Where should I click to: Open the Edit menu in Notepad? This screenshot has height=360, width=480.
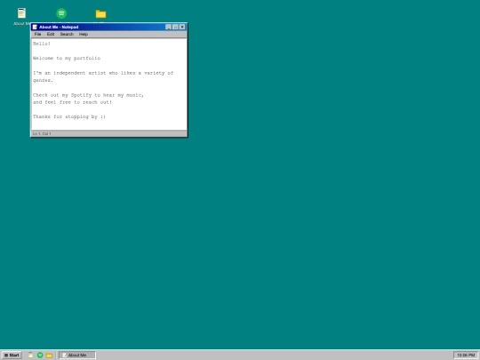[51, 34]
